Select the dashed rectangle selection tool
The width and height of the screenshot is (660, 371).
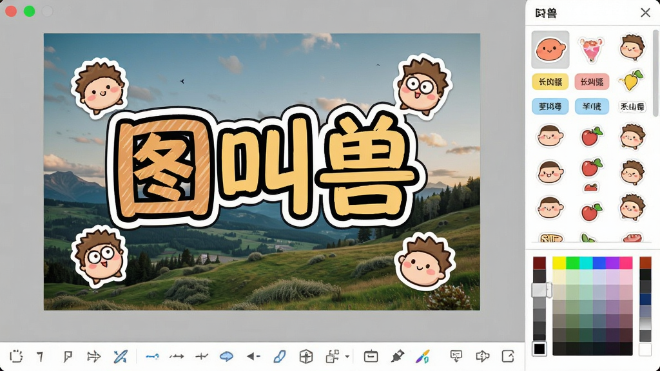(x=16, y=356)
